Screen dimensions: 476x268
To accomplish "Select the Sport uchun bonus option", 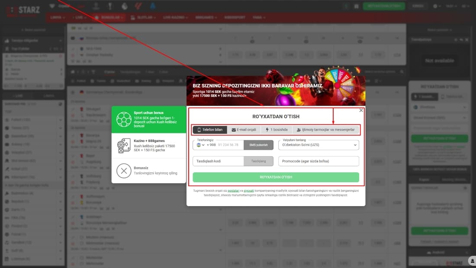I will pos(149,119).
